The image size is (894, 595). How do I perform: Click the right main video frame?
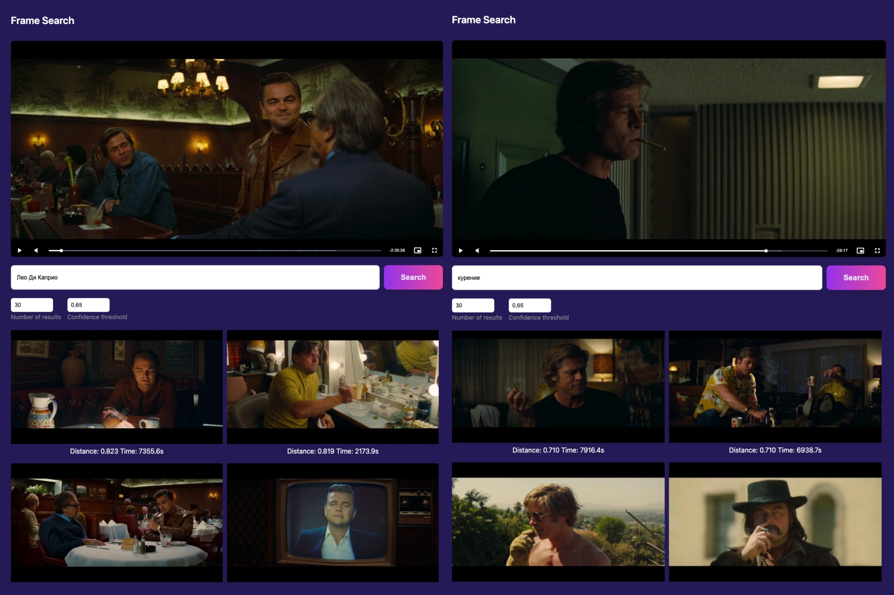tap(669, 148)
